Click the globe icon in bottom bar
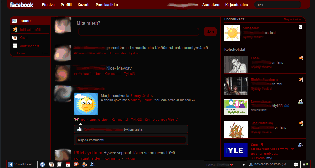The height and width of the screenshot is (168, 315). (42, 165)
